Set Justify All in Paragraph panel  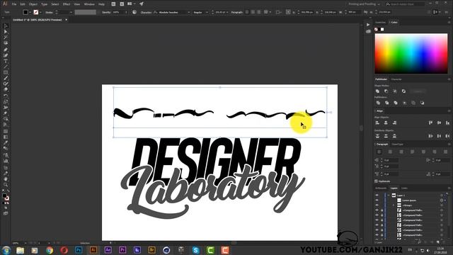(x=445, y=152)
